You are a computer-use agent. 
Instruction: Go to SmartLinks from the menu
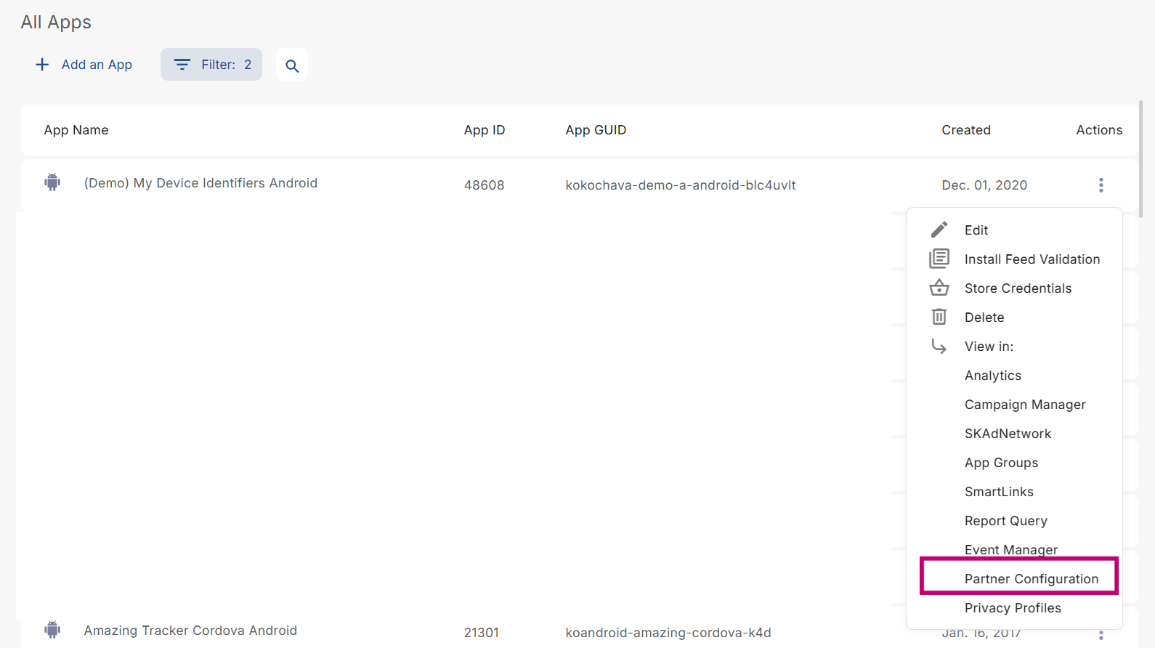pyautogui.click(x=999, y=492)
